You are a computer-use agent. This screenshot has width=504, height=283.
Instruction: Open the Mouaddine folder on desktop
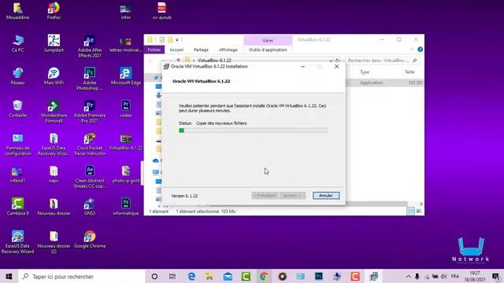pos(17,10)
